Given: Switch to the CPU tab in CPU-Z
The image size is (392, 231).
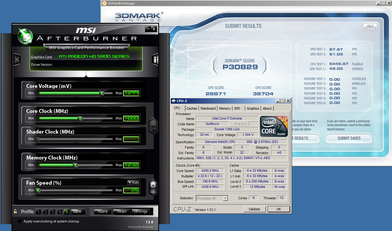Looking at the screenshot, I should tap(177, 108).
